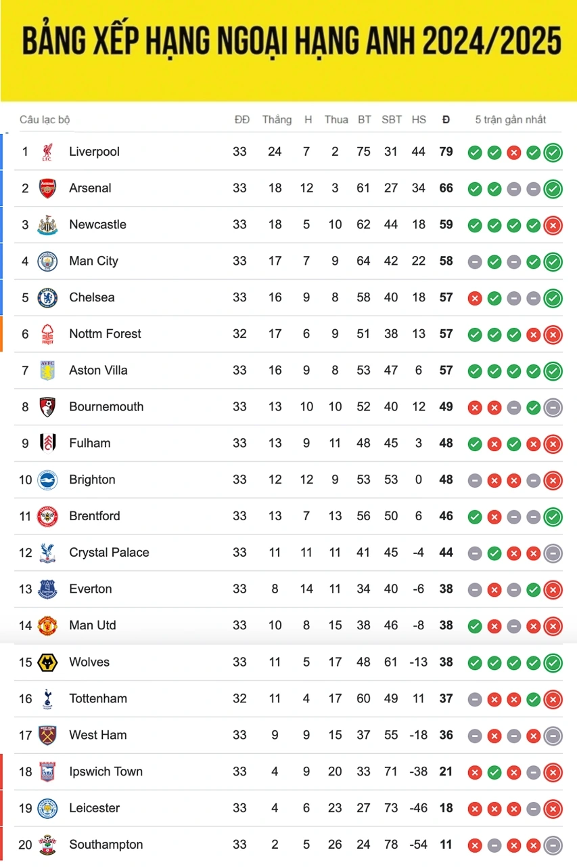Sort table by the Thắng column
The image size is (577, 867).
pyautogui.click(x=277, y=120)
